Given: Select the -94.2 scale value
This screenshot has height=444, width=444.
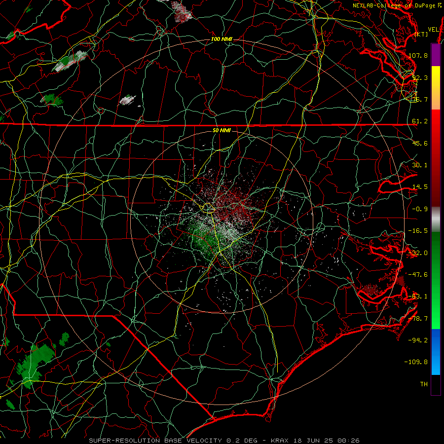Looking at the screenshot, I should [x=418, y=340].
